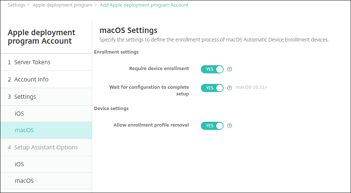The image size is (351, 193).
Task: Click help icon beside Require device enrollment
Action: [230, 69]
